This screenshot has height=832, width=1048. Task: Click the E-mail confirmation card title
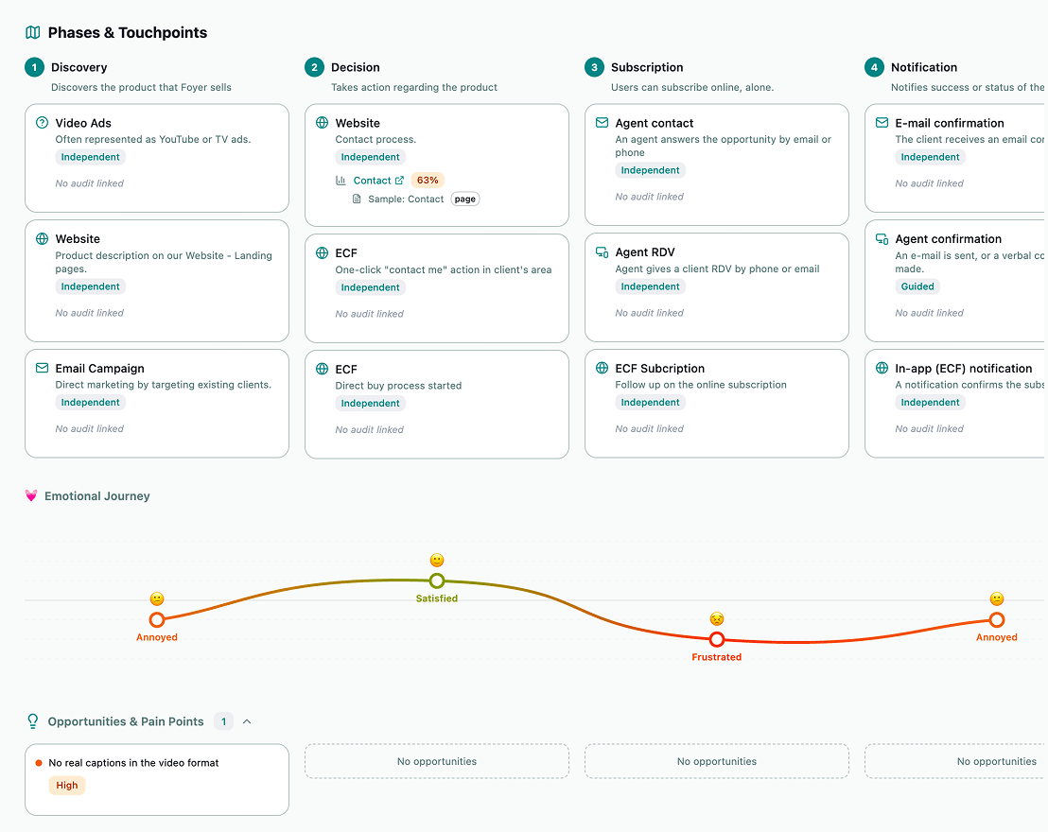pyautogui.click(x=950, y=123)
